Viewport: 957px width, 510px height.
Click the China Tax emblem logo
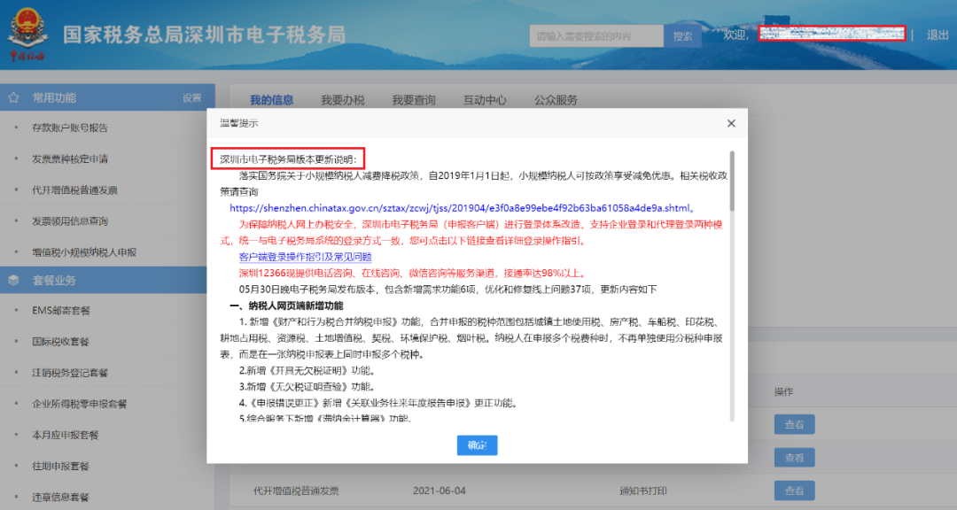click(x=27, y=35)
